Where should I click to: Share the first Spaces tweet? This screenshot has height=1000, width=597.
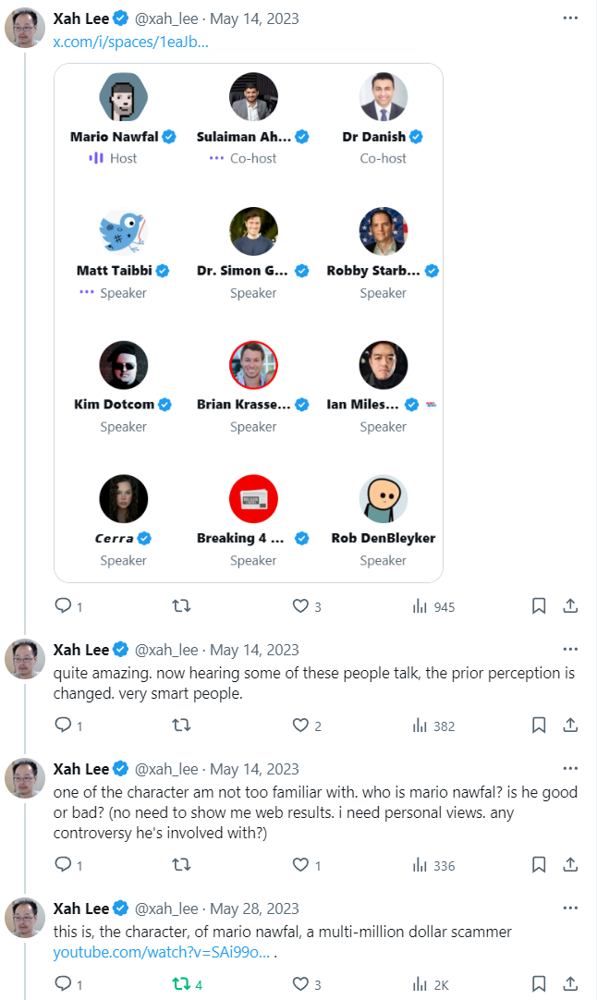click(x=570, y=606)
